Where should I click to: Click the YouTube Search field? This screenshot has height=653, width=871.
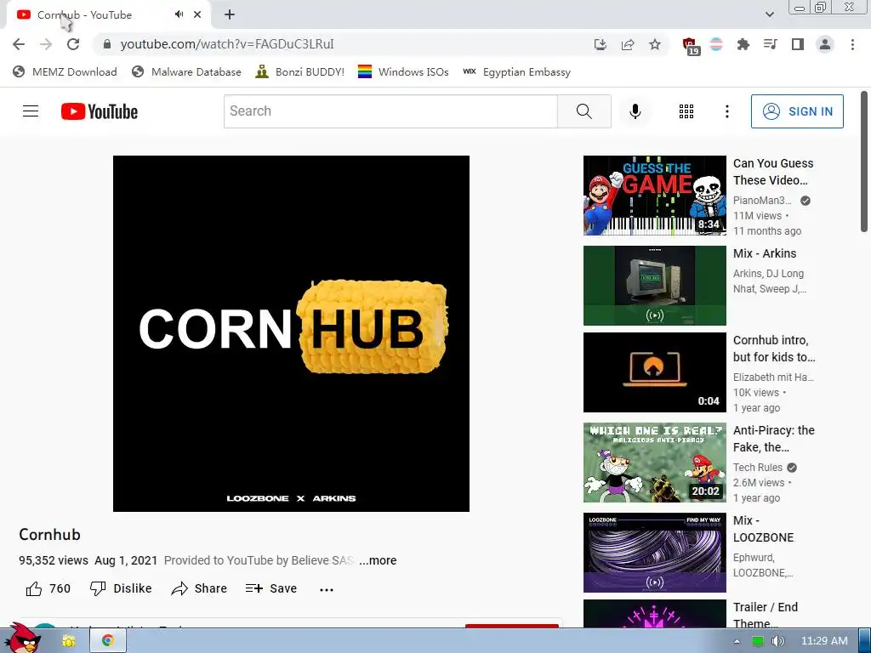(390, 111)
